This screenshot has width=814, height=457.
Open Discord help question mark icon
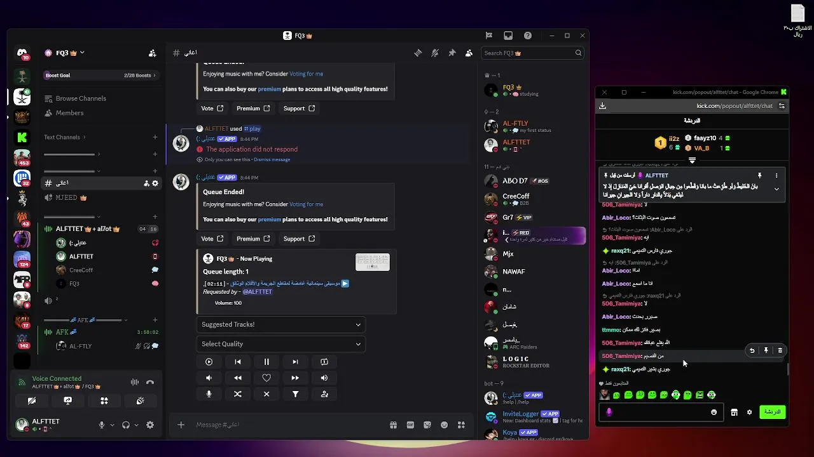[528, 36]
